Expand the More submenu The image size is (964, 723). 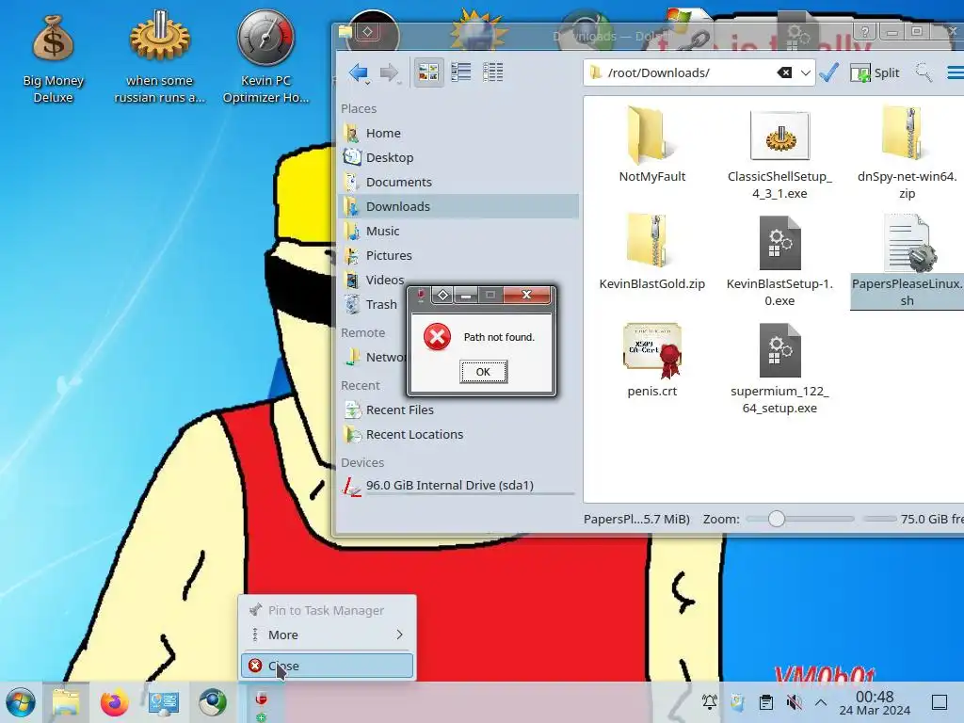(x=327, y=635)
